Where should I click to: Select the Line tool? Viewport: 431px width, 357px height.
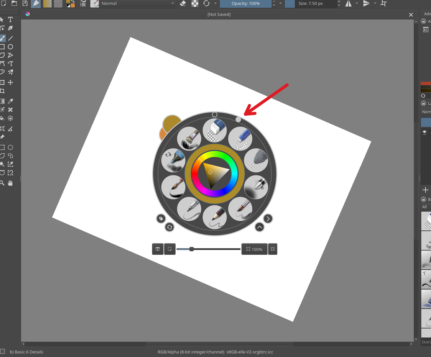point(10,38)
